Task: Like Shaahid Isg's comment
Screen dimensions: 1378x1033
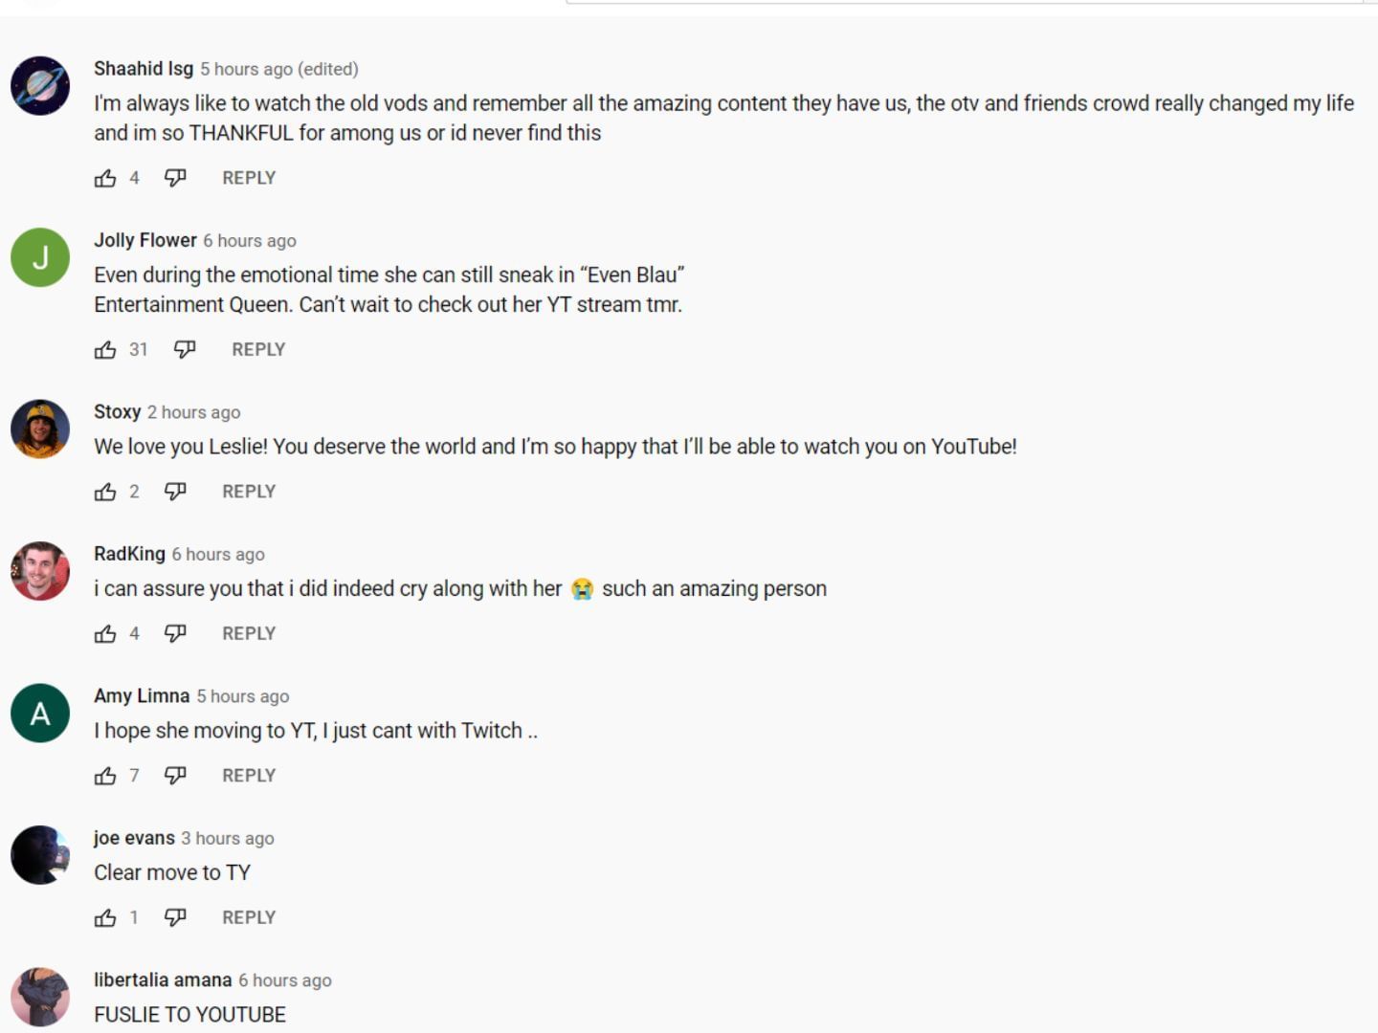Action: (105, 178)
